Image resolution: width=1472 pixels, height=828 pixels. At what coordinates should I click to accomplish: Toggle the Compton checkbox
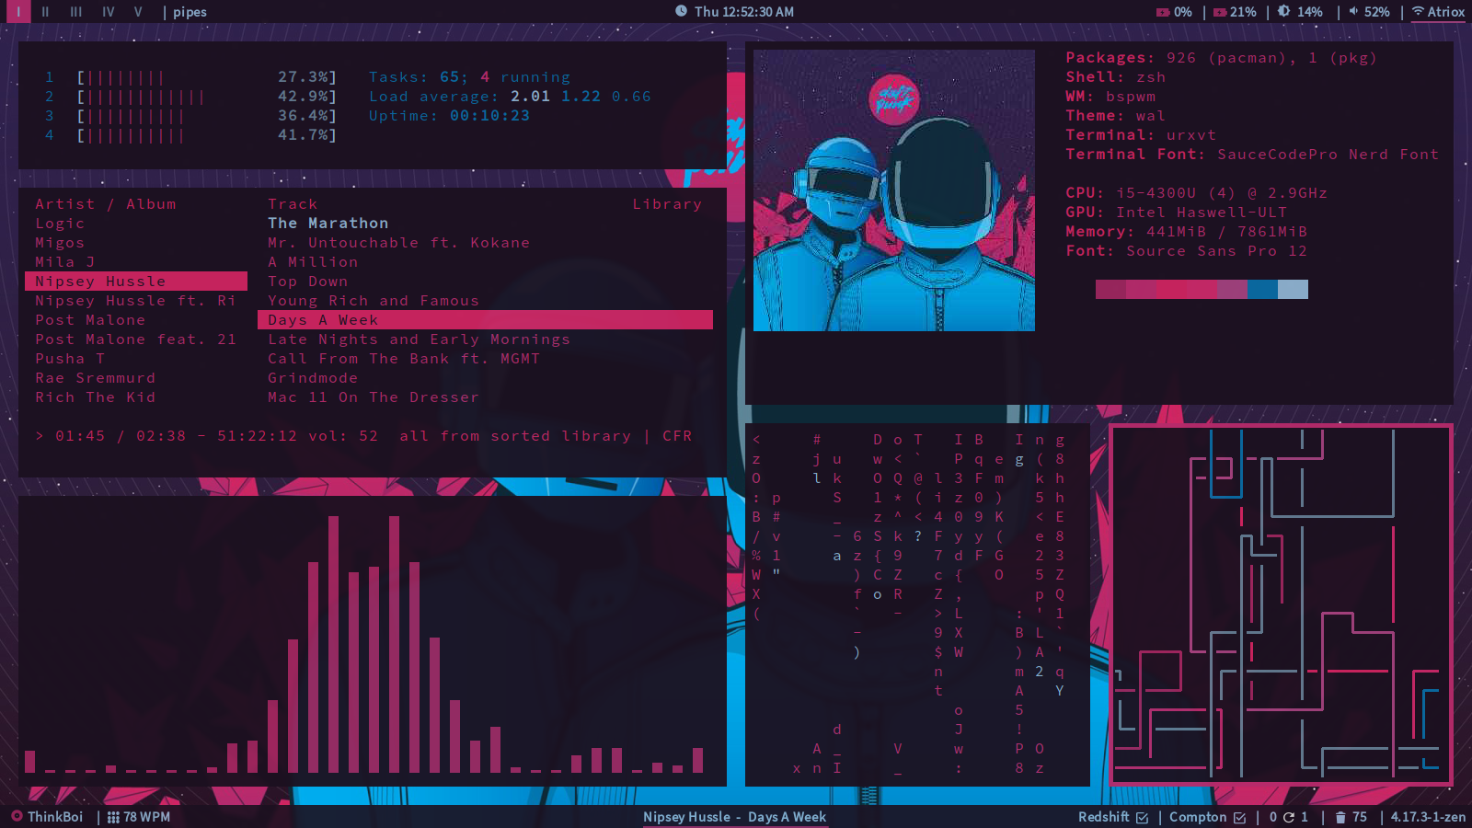pyautogui.click(x=1239, y=817)
